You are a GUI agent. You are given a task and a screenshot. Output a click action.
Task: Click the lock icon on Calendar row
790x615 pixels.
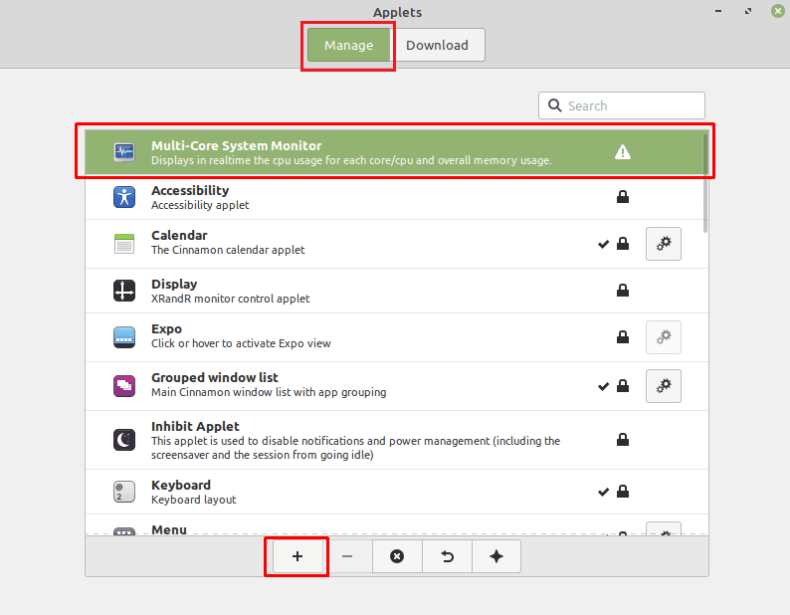pyautogui.click(x=623, y=244)
